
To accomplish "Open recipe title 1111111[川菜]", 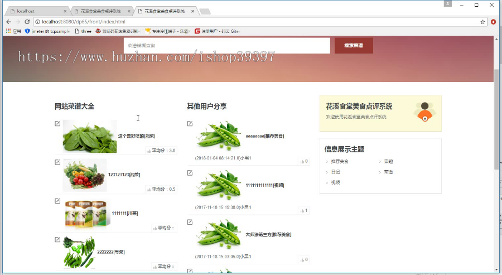I will point(125,213).
